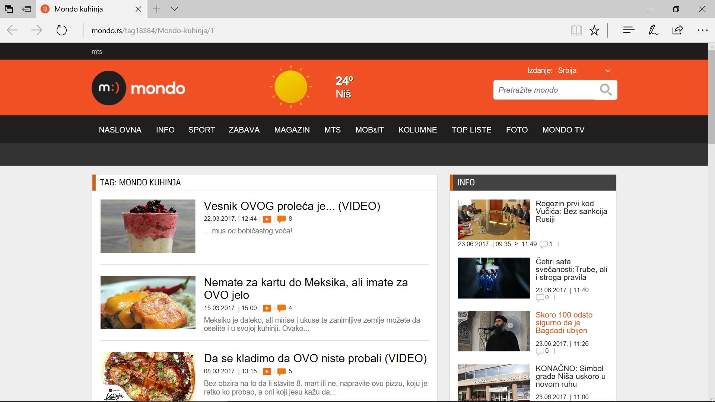Image resolution: width=715 pixels, height=402 pixels.
Task: Click the mondo logo
Action: 138,87
